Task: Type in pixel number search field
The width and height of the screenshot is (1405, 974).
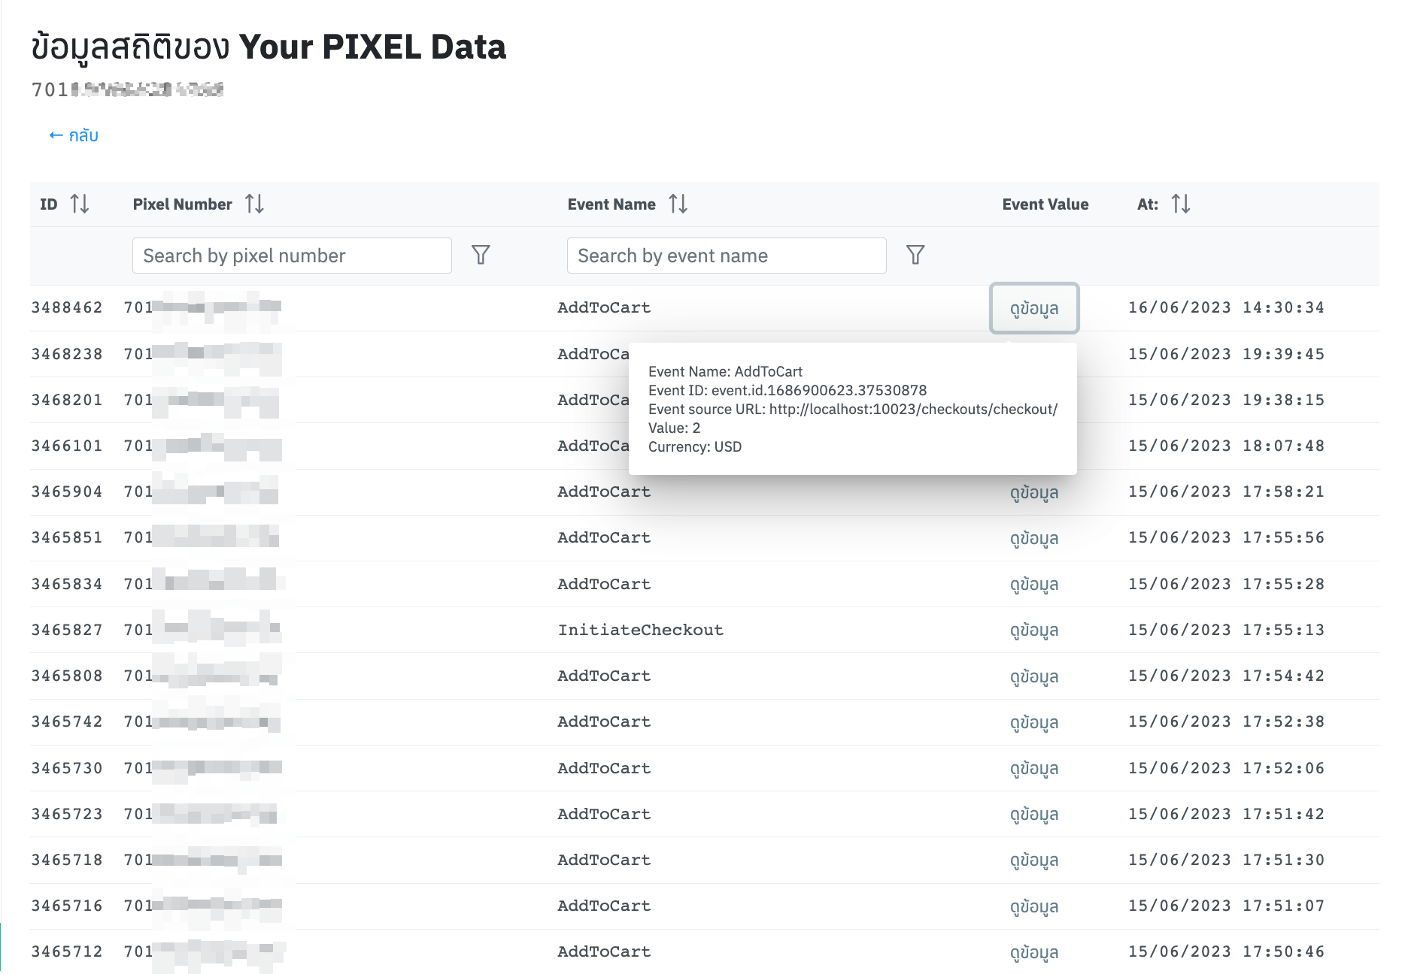Action: pyautogui.click(x=292, y=256)
